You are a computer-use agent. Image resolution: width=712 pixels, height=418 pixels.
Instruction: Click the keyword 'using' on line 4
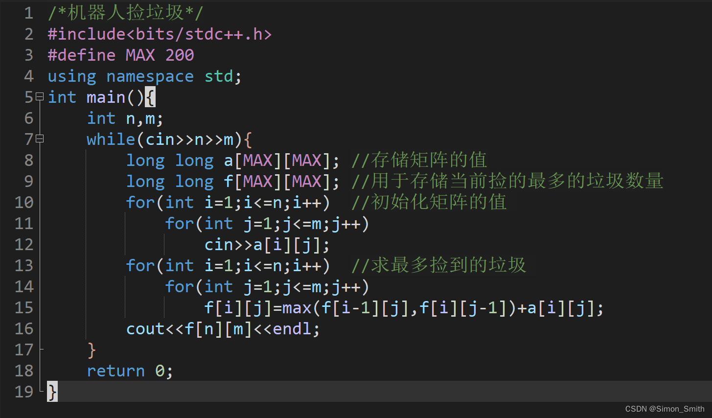coord(72,77)
